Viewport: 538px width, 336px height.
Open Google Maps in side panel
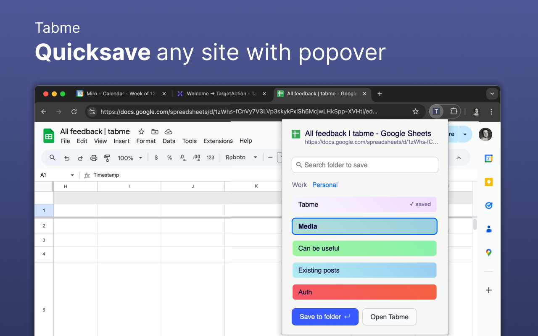click(x=488, y=252)
